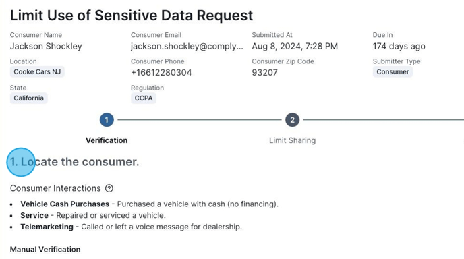Viewport: 464px width, 259px height.
Task: Click the Consumer Interactions help icon
Action: 109,188
